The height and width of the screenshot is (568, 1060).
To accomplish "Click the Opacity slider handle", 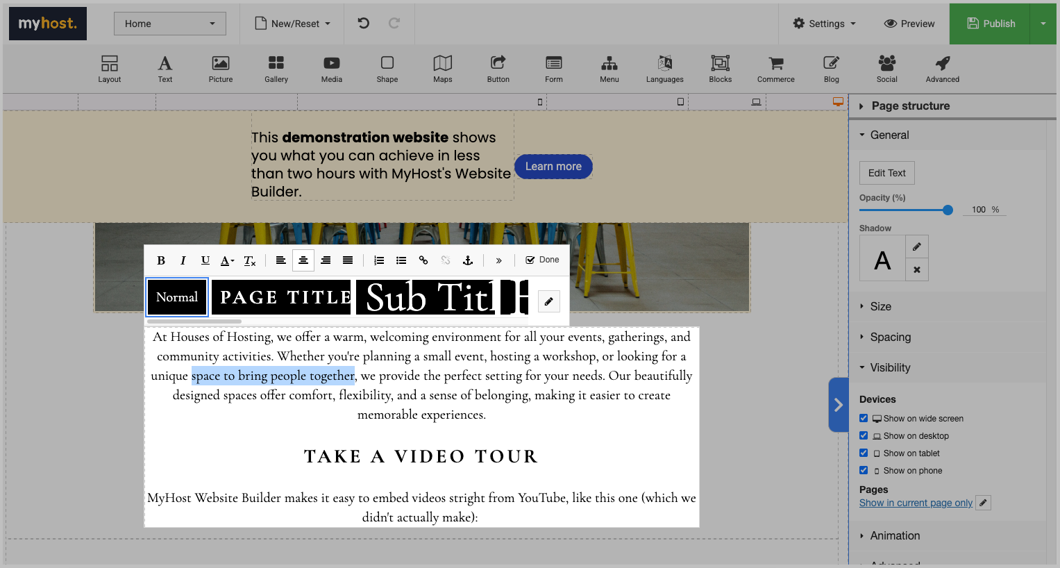I will point(948,210).
